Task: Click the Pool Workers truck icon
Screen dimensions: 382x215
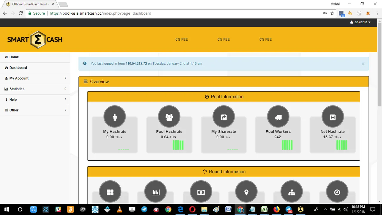Action: (x=278, y=116)
